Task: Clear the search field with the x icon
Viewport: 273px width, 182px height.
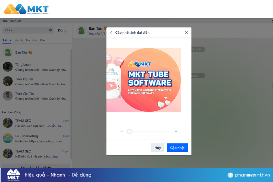Action: coord(50,30)
